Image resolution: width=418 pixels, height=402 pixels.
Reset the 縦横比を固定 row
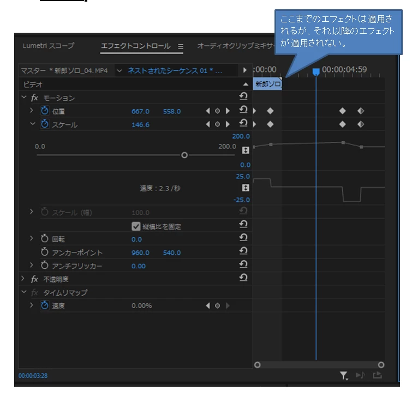(x=243, y=224)
